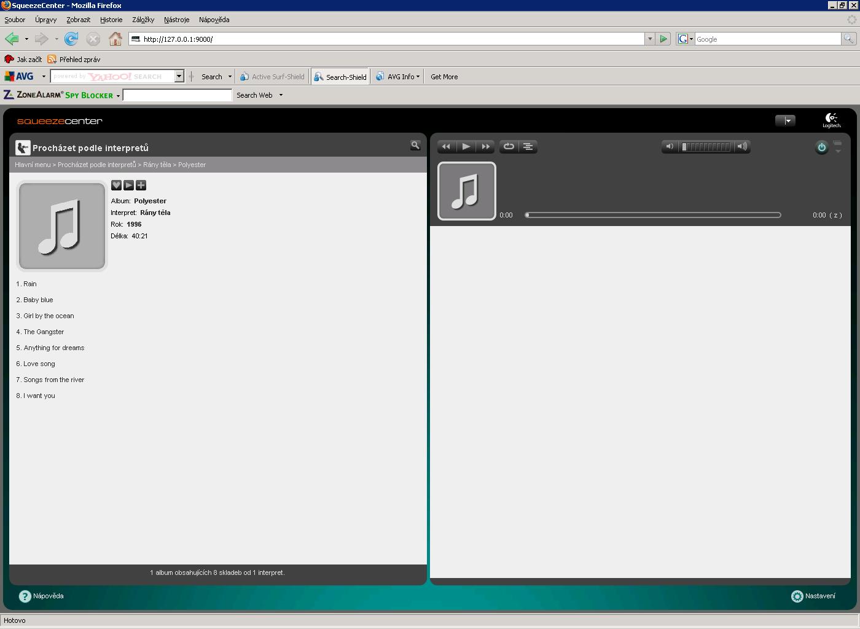Click the song progress bar
The image size is (860, 629).
tap(653, 215)
